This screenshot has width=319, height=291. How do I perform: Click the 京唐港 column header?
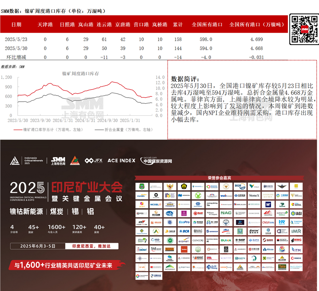123,25
